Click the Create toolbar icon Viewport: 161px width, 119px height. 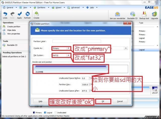(36, 15)
